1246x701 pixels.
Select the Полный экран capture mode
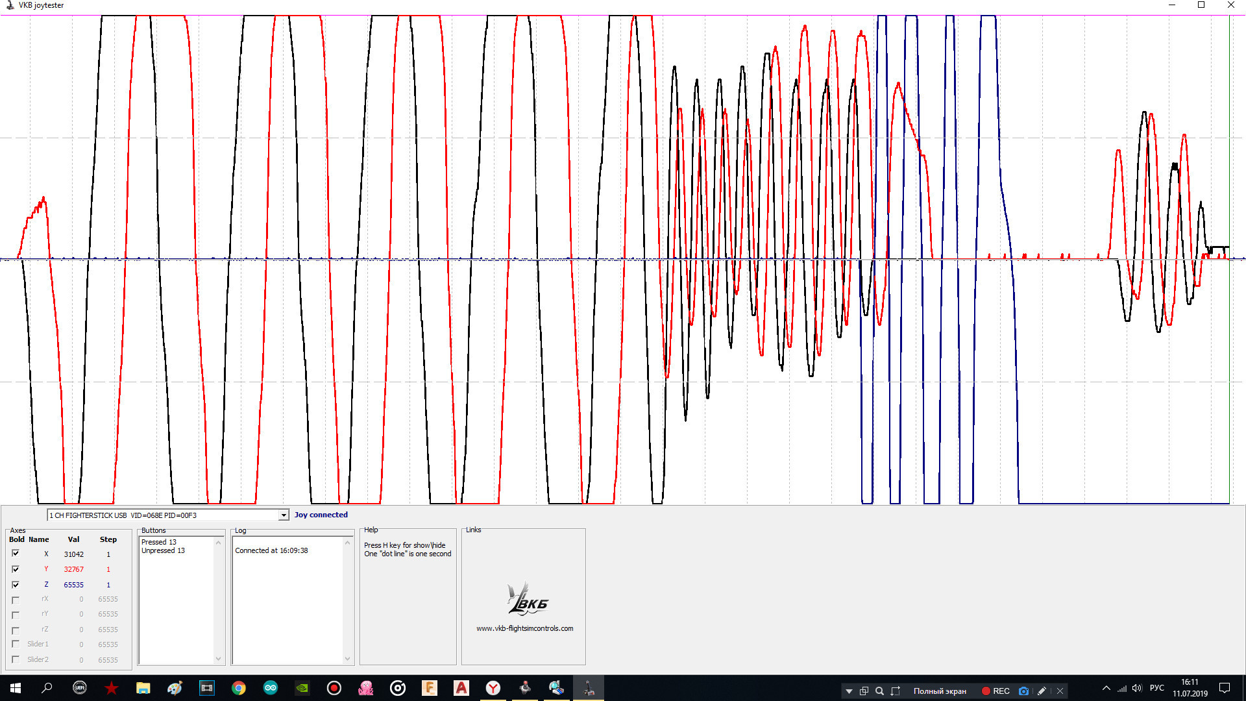point(940,691)
